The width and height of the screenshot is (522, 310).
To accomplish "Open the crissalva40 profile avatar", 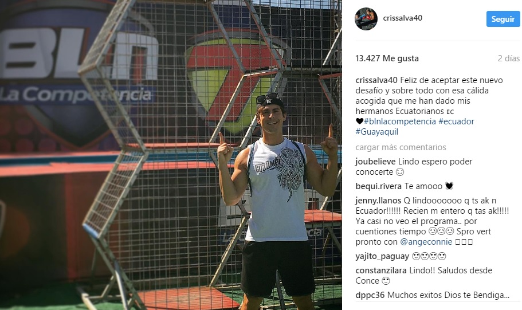I will (x=366, y=19).
